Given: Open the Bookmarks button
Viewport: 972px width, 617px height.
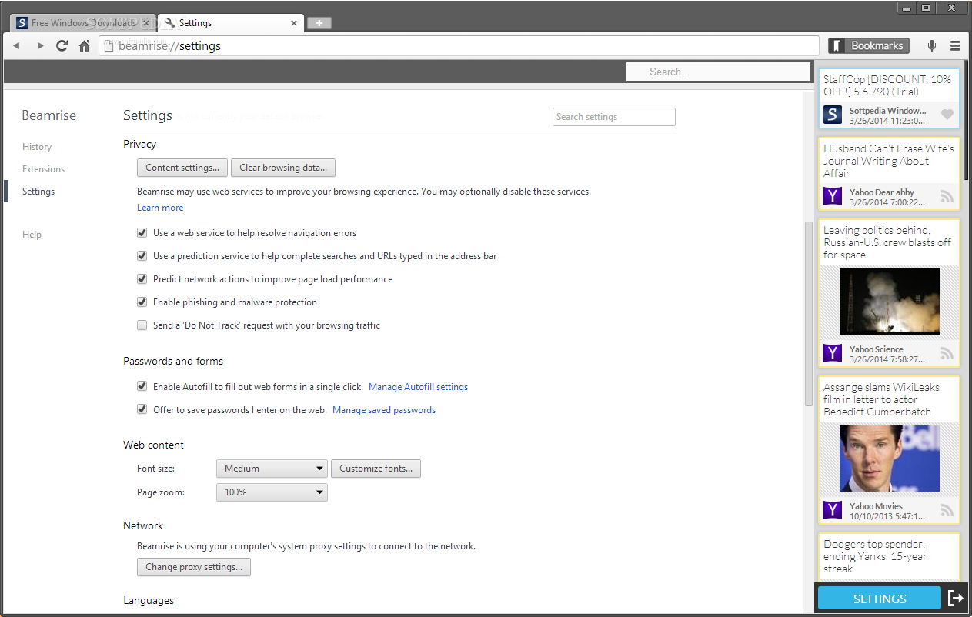Looking at the screenshot, I should 869,46.
